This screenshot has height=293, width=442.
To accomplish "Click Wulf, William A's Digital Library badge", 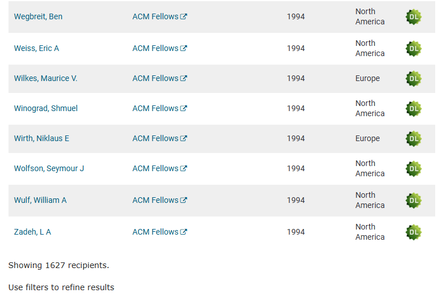I will (414, 201).
